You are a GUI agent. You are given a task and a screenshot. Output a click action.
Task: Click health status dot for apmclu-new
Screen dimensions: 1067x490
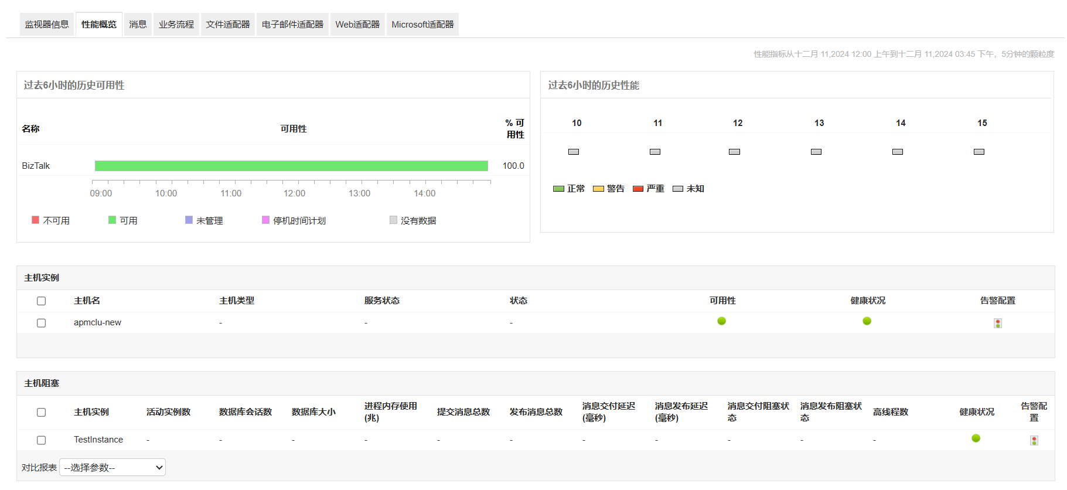(867, 321)
